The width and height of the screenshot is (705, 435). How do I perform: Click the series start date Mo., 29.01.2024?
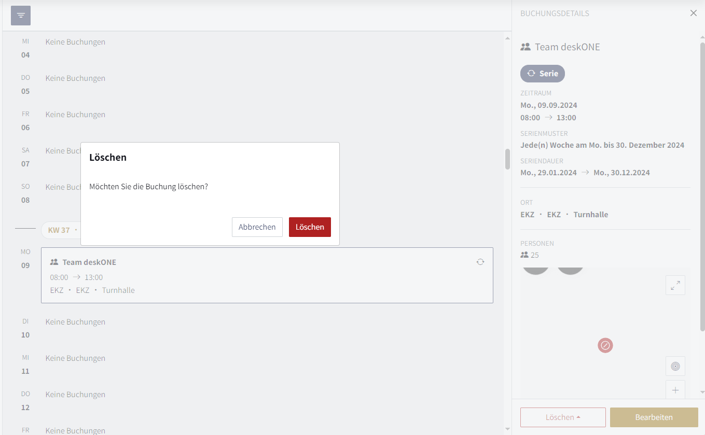point(548,173)
